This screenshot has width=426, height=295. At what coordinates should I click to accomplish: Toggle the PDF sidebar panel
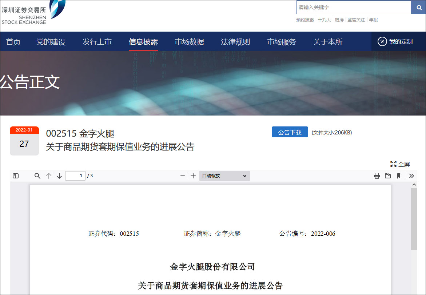(x=16, y=176)
